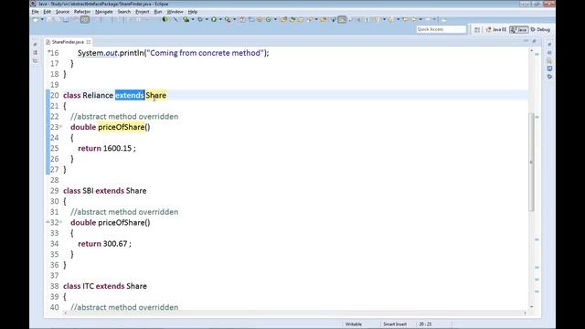The image size is (585, 329).
Task: Click the Smart Insert status entry
Action: pos(395,324)
